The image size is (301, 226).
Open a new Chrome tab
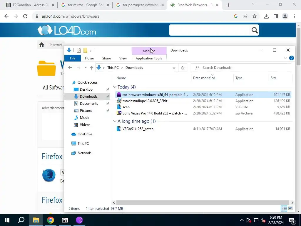[228, 5]
